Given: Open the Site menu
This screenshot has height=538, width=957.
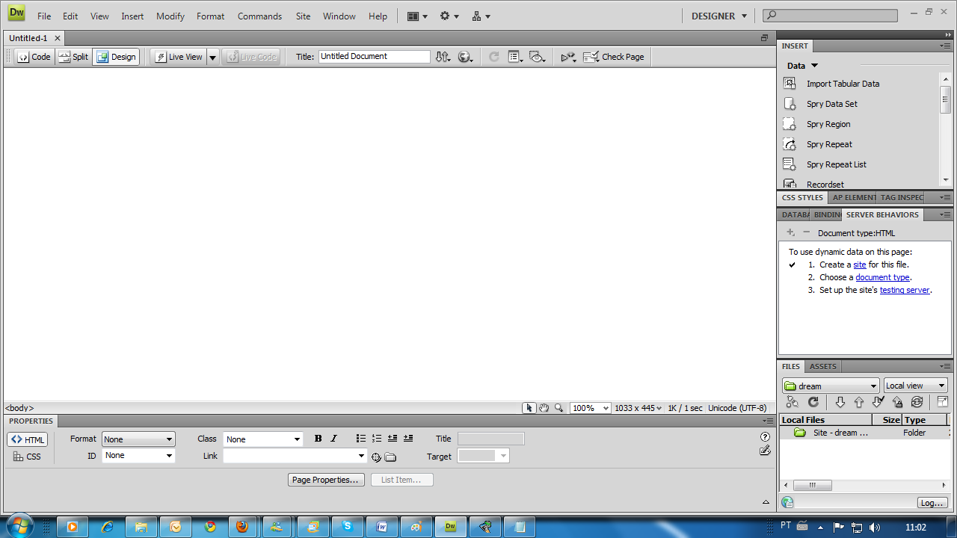Looking at the screenshot, I should pyautogui.click(x=303, y=16).
